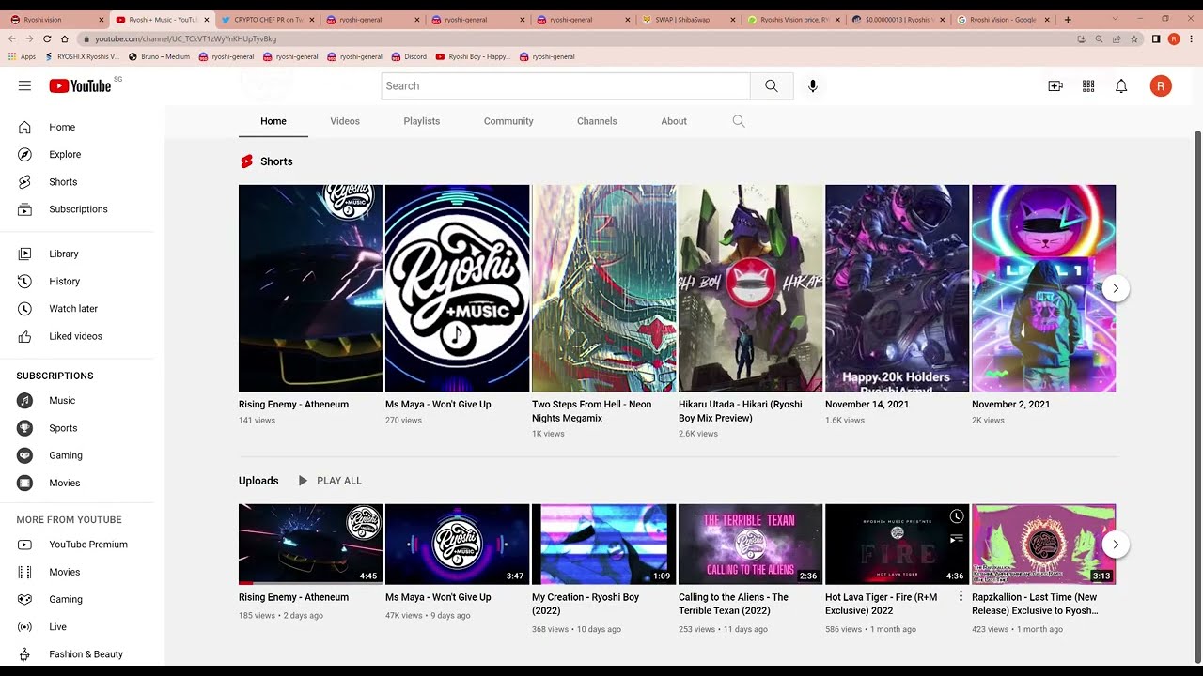Open the Chrome side panel icon
Viewport: 1203px width, 676px height.
pos(1156,38)
